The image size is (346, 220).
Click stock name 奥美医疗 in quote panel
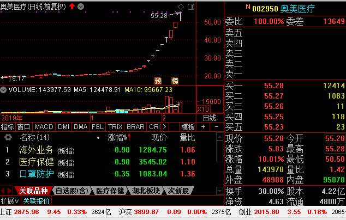coord(297,9)
